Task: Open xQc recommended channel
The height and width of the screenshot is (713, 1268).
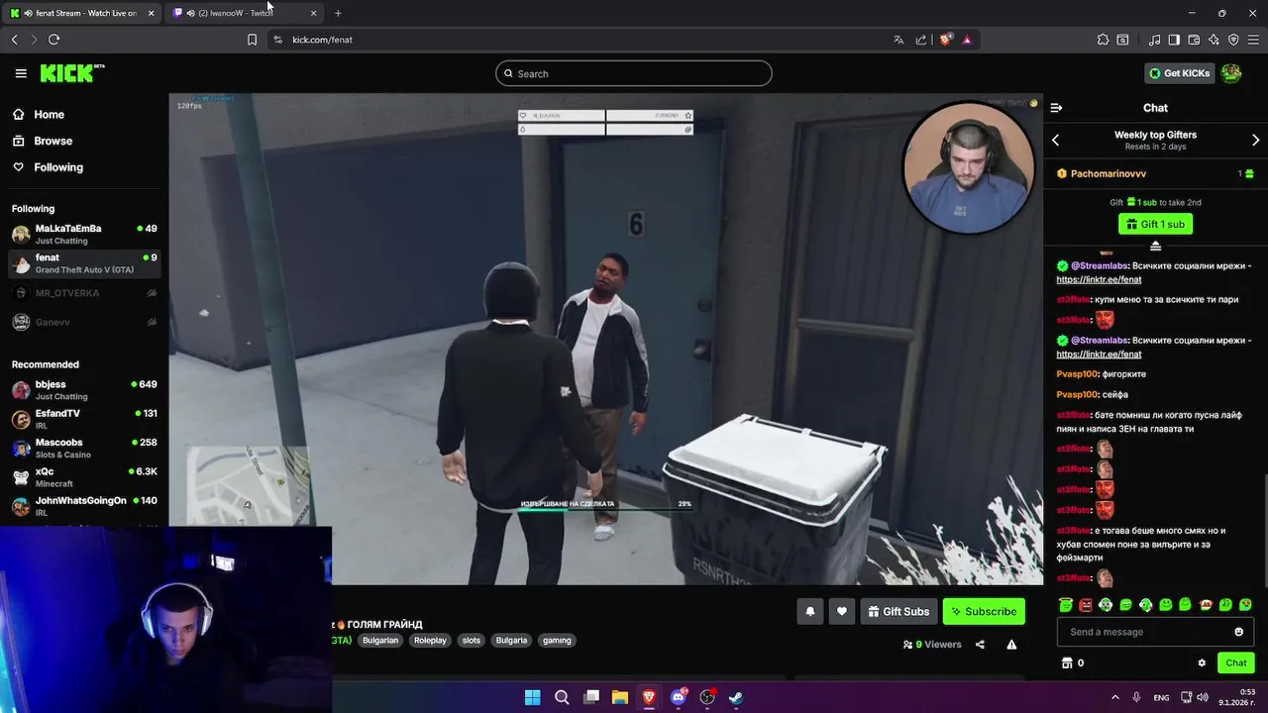Action: click(x=84, y=477)
